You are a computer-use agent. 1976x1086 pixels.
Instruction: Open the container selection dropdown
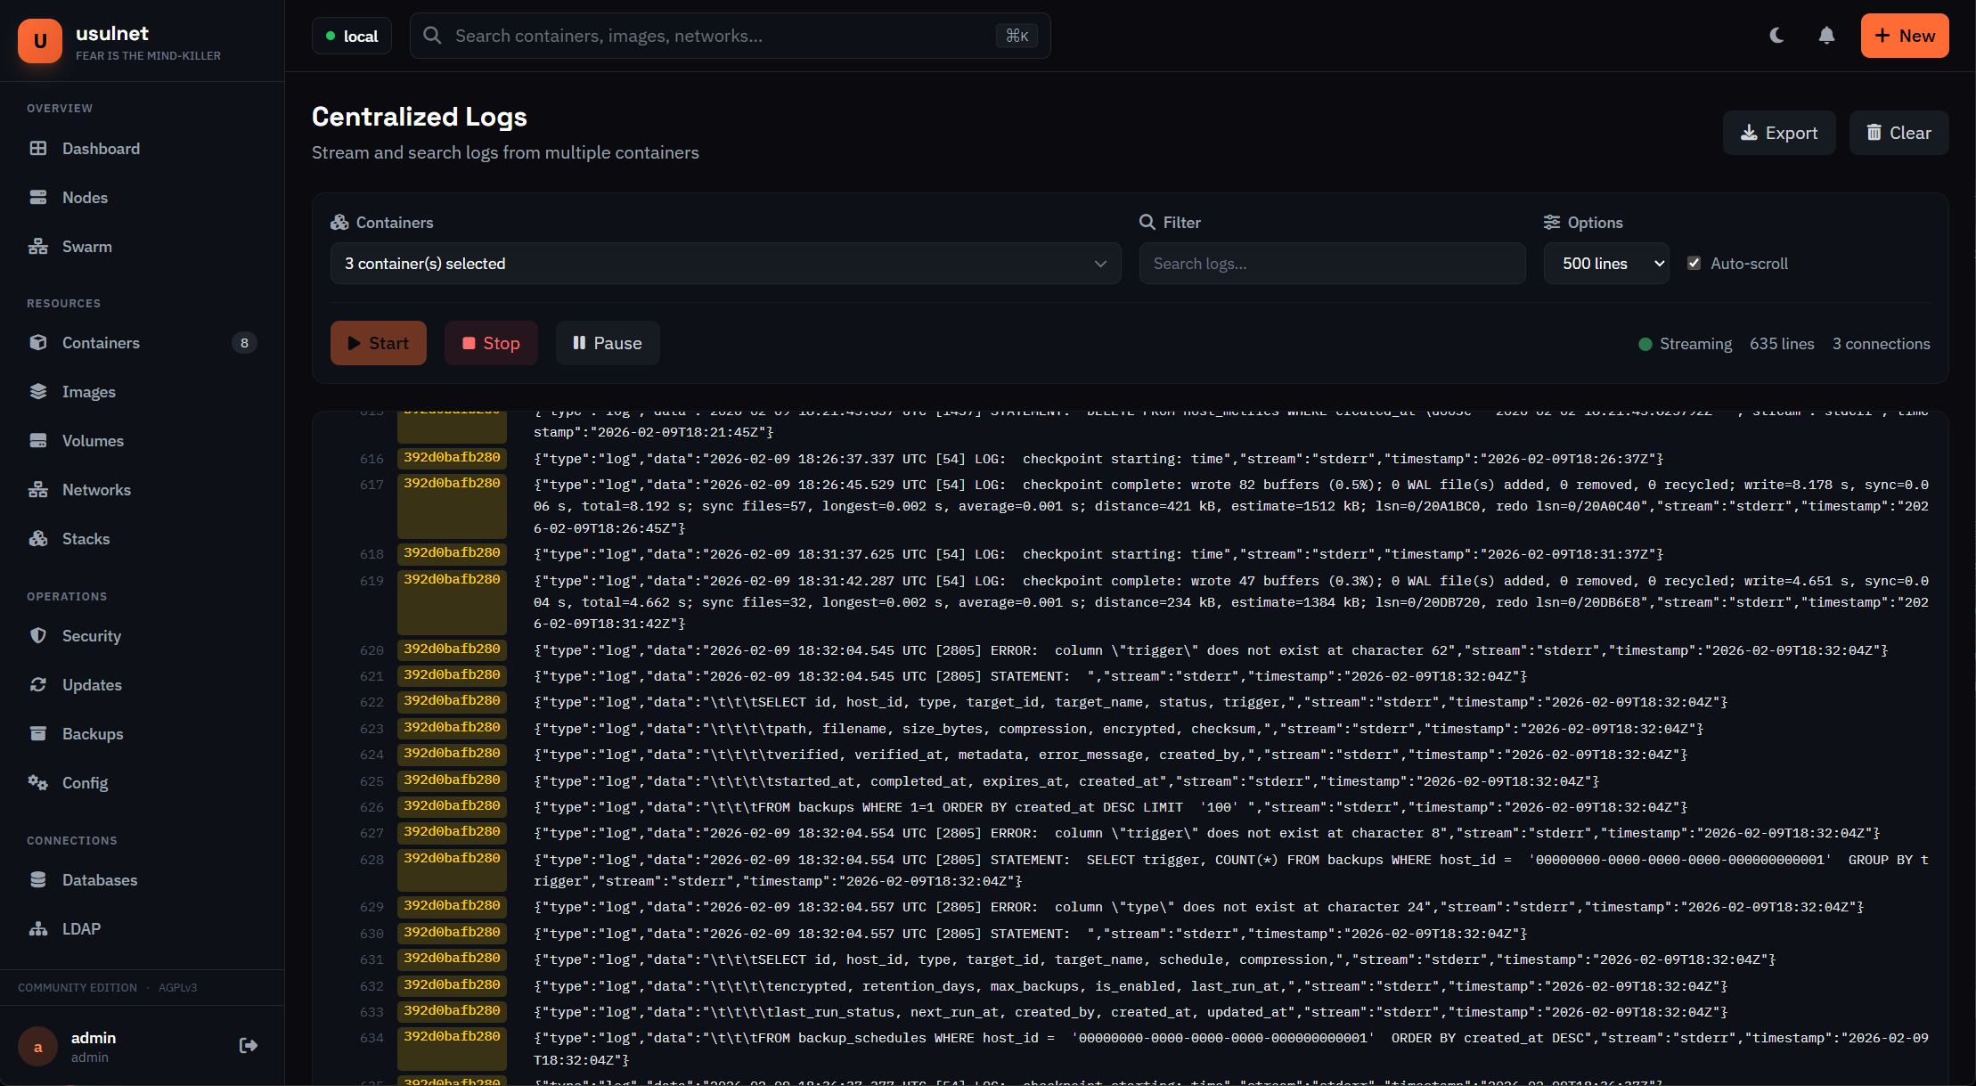pyautogui.click(x=724, y=263)
